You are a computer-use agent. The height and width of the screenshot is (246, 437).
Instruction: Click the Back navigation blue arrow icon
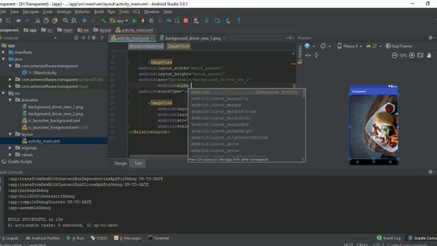pos(85,20)
